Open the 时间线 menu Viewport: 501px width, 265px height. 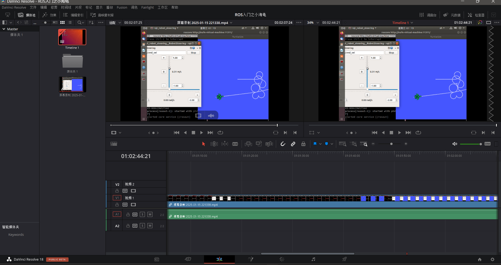pos(66,7)
